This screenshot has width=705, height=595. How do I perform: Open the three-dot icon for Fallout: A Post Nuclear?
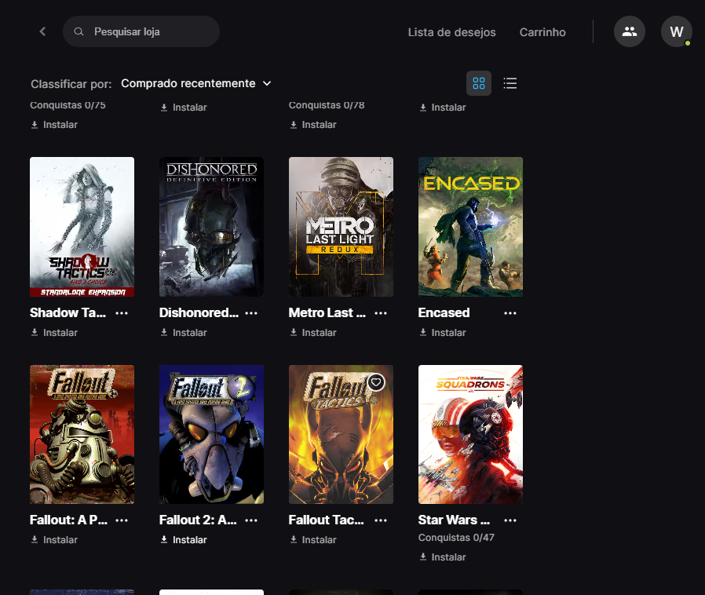[122, 520]
